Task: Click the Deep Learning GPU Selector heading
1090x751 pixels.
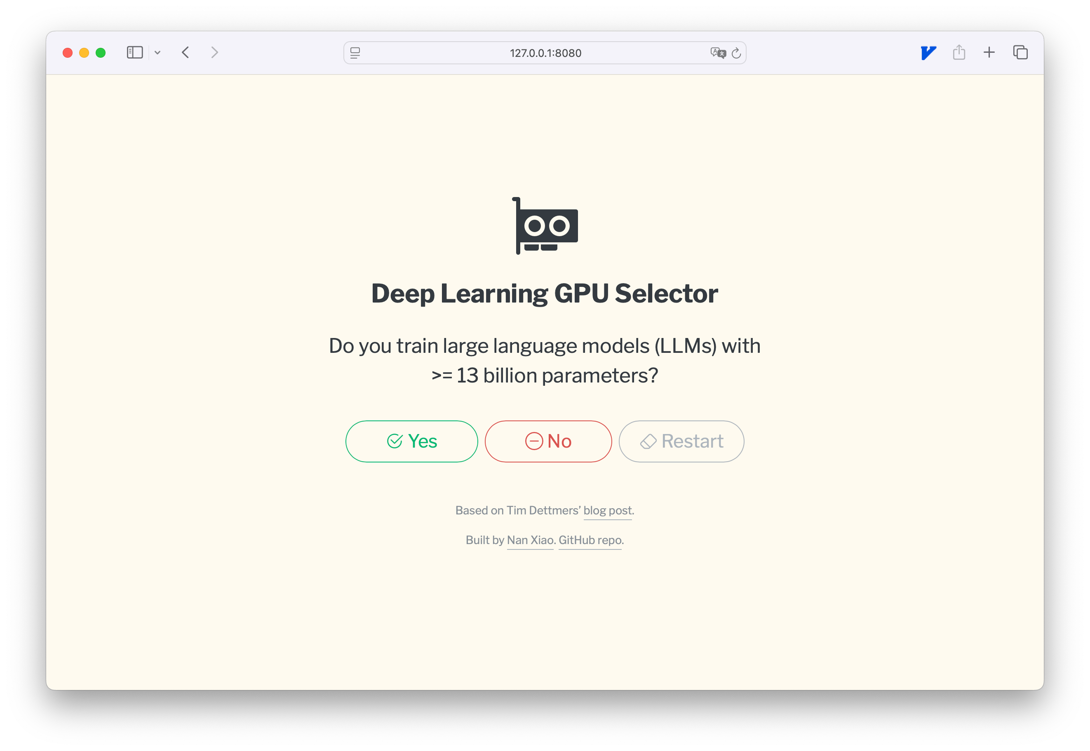Action: click(545, 293)
